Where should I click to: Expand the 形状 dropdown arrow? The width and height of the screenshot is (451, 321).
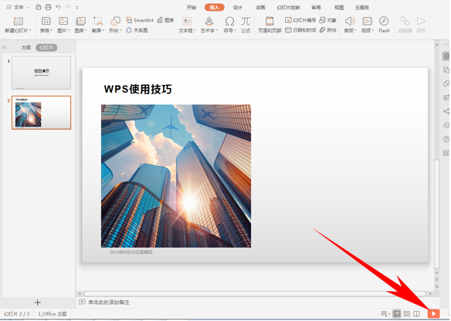120,30
